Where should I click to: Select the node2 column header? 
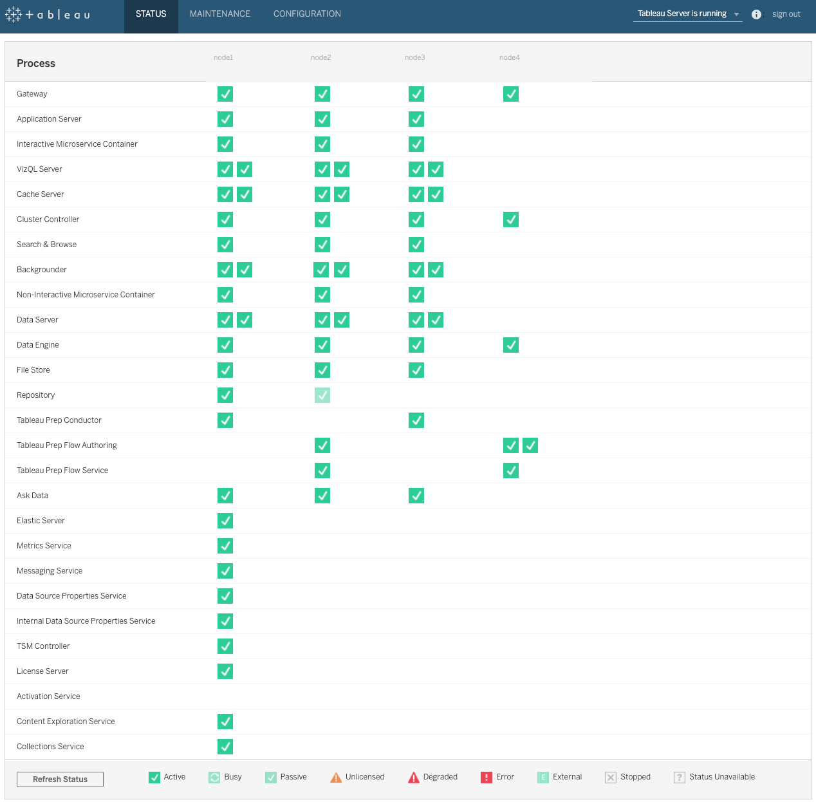point(321,57)
